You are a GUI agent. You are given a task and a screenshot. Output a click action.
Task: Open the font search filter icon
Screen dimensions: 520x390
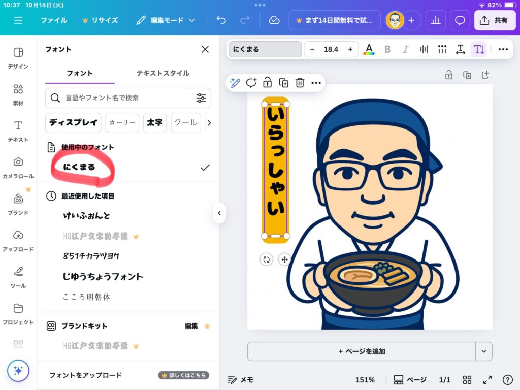pyautogui.click(x=201, y=98)
